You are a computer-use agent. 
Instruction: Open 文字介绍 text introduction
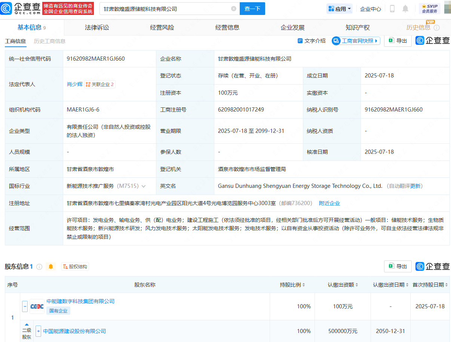click(312, 41)
